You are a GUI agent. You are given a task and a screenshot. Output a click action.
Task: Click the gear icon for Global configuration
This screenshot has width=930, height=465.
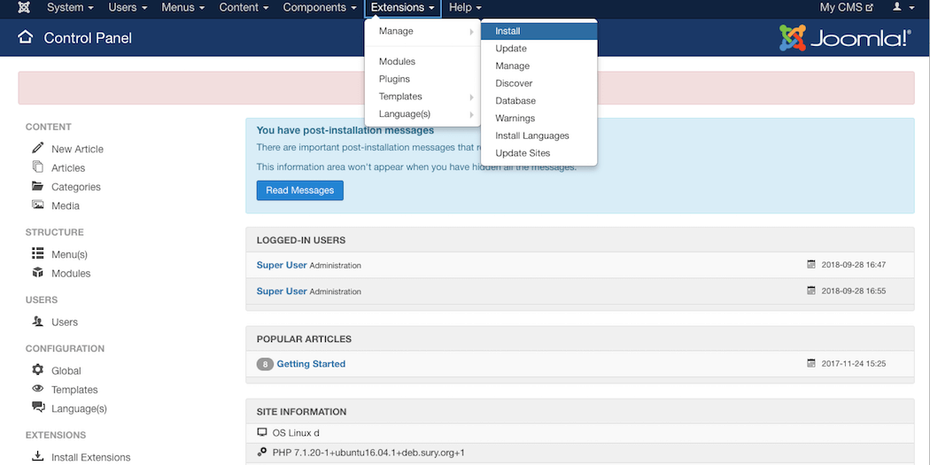click(38, 370)
